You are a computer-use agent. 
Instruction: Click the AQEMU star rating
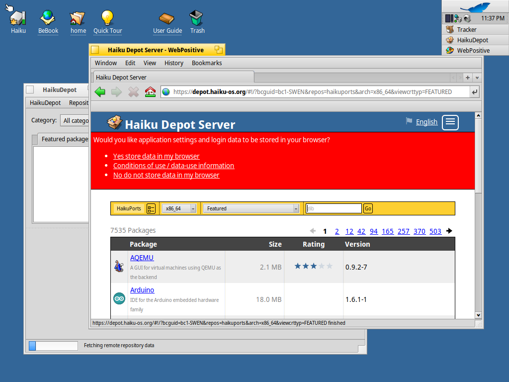[313, 267]
